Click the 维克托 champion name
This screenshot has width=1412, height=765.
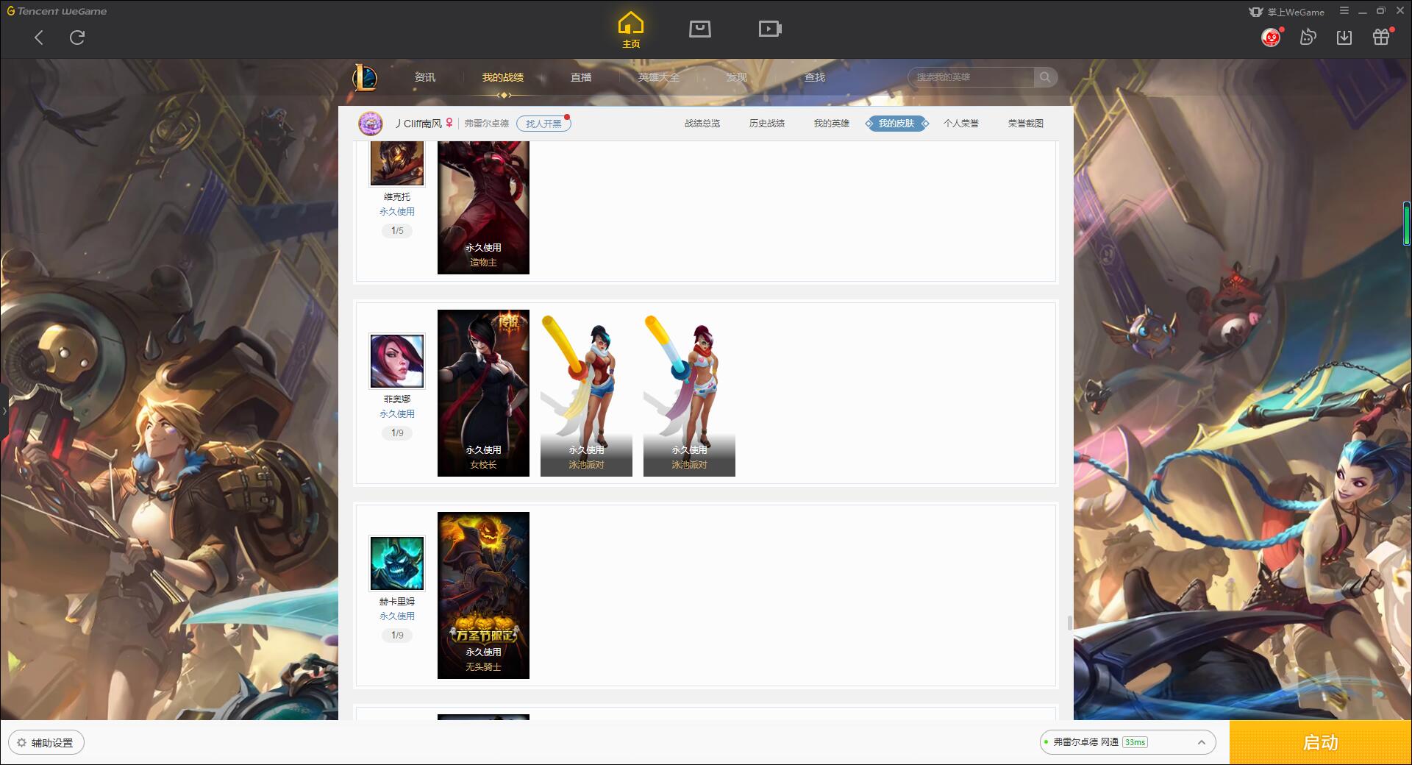coord(397,197)
